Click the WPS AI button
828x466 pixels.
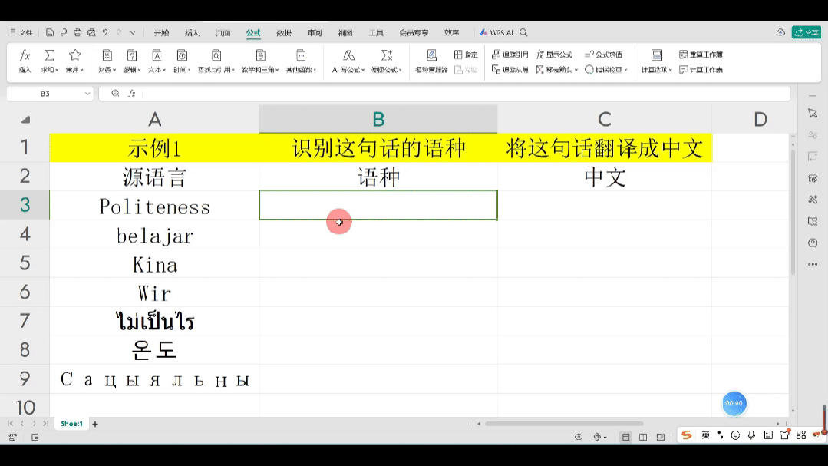(x=496, y=33)
